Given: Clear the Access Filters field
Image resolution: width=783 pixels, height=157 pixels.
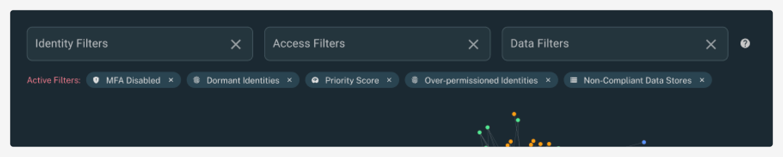Looking at the screenshot, I should coord(473,44).
